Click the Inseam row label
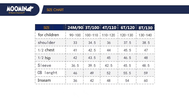The width and height of the screenshot is (189, 107). click(44, 80)
